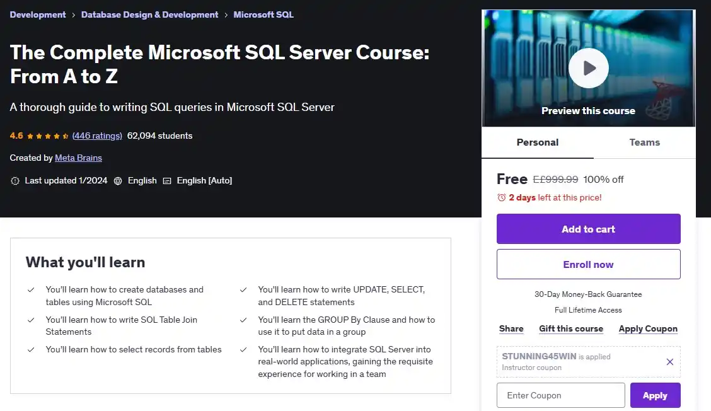Click chevron before Microsoft SQL breadcrumb

point(226,15)
